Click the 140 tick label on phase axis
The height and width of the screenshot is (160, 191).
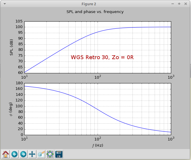[x=19, y=95]
